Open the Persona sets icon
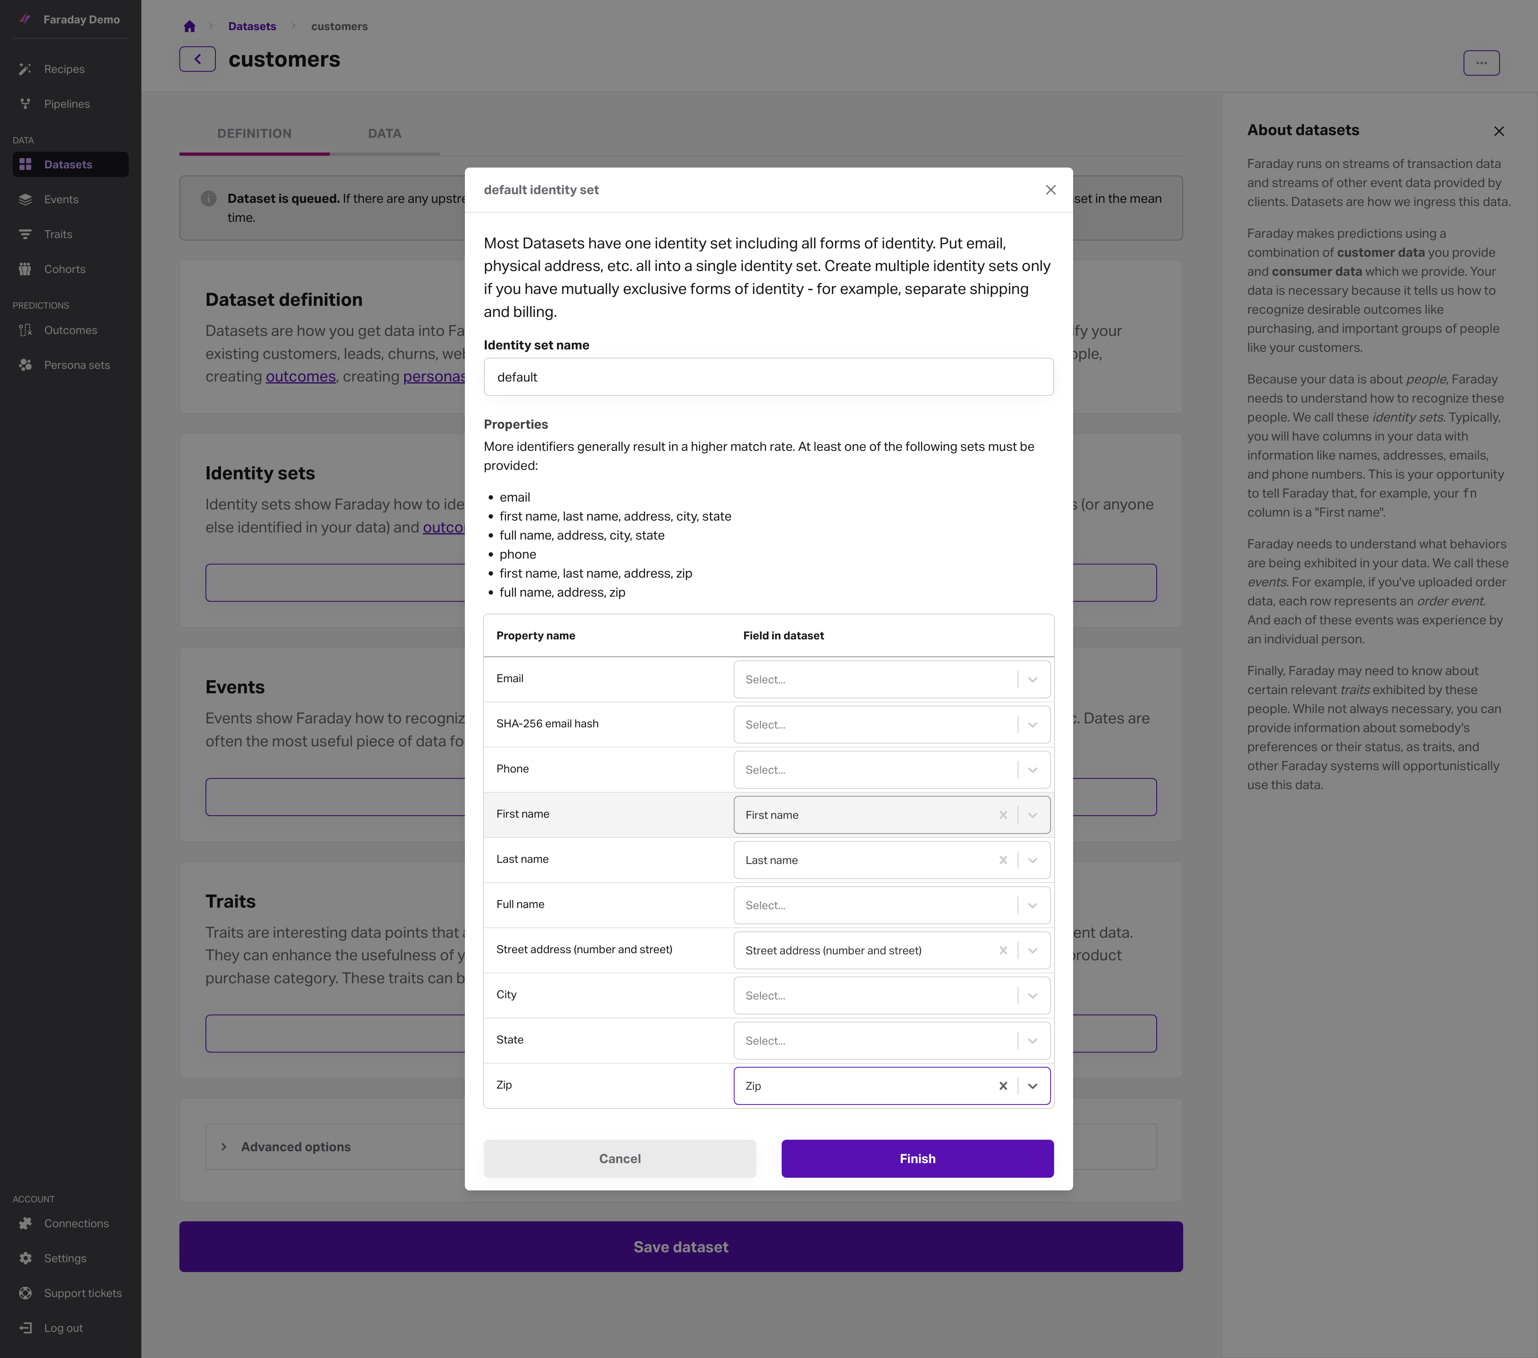 point(26,365)
